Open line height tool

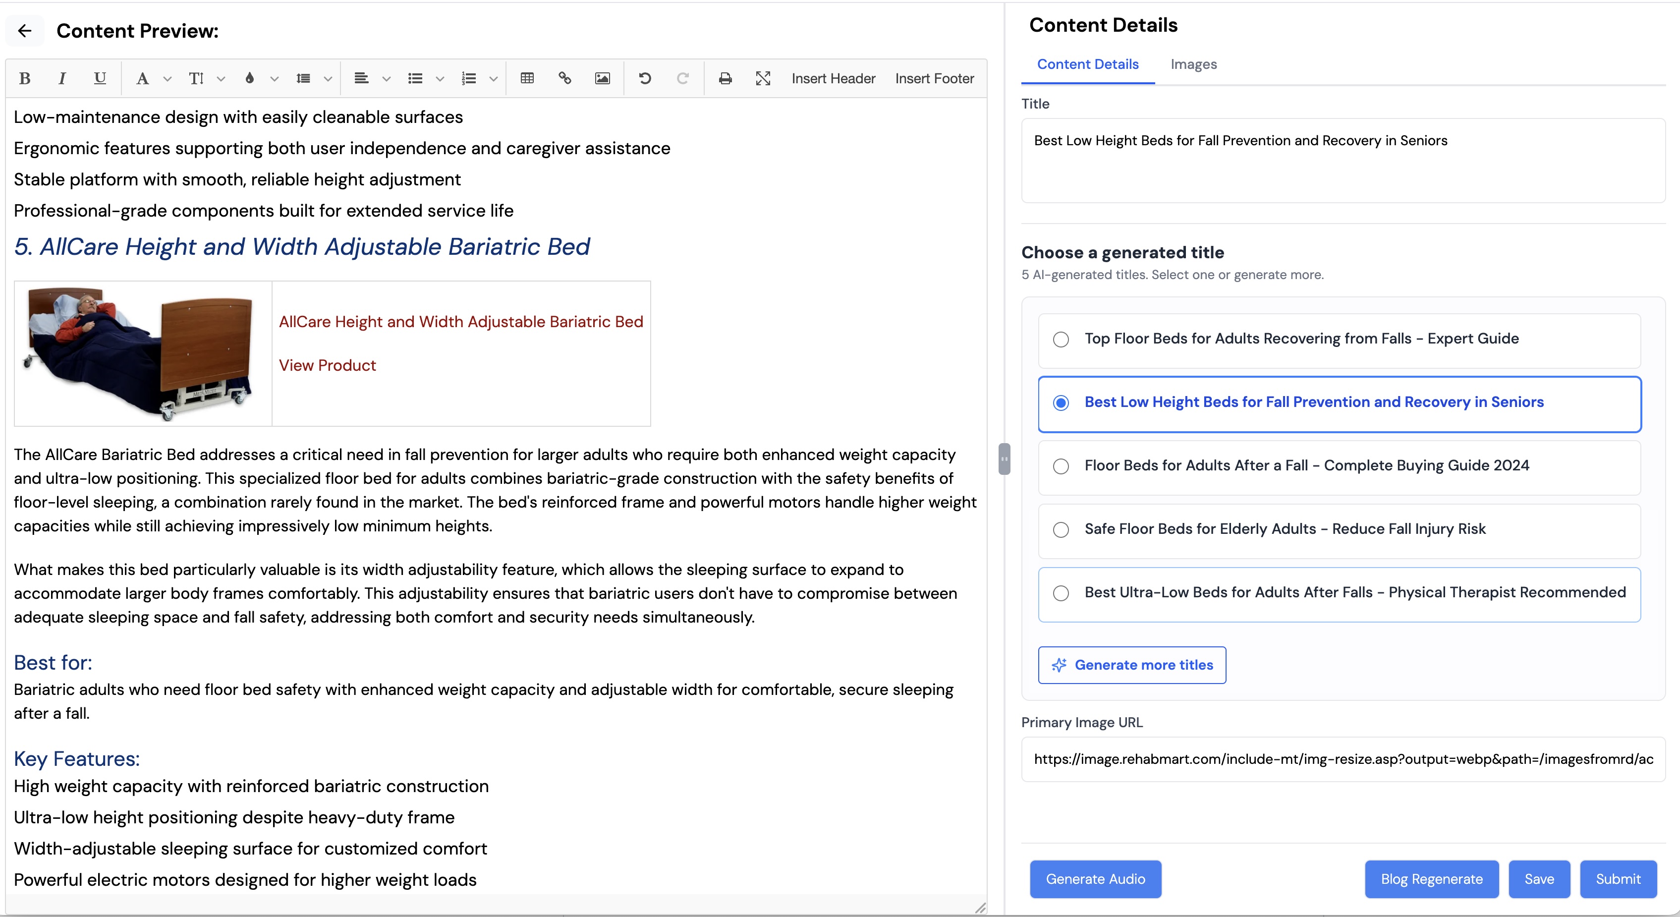[303, 78]
